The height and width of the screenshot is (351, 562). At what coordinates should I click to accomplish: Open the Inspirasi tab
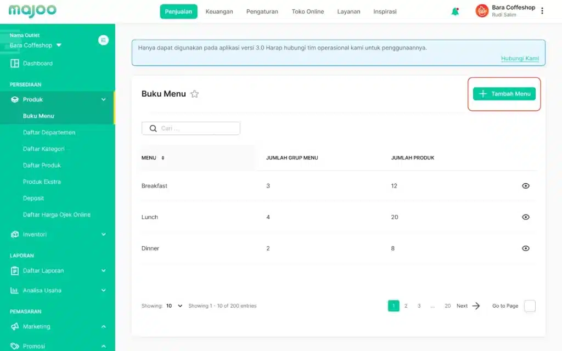click(x=385, y=12)
